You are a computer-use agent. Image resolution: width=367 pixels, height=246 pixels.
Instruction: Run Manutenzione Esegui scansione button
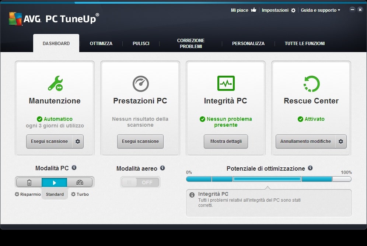tap(49, 141)
